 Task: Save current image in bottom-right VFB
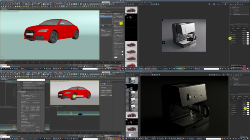(209, 75)
